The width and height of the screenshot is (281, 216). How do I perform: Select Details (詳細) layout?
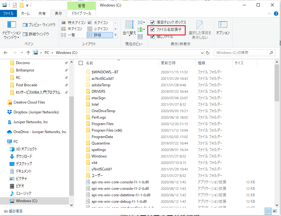click(x=100, y=35)
